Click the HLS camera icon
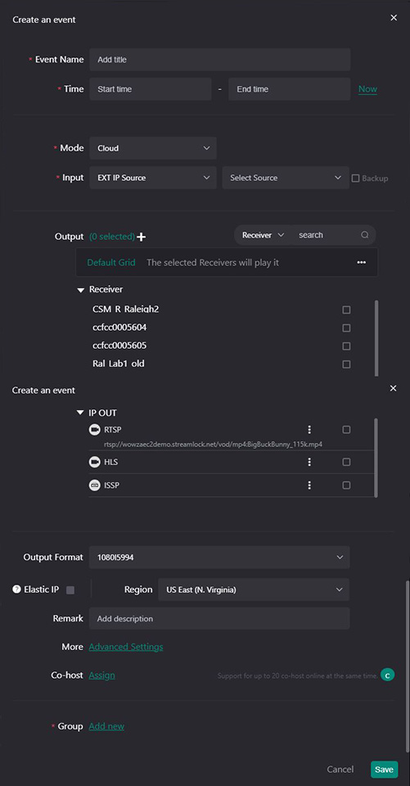The height and width of the screenshot is (786, 410). [x=94, y=462]
